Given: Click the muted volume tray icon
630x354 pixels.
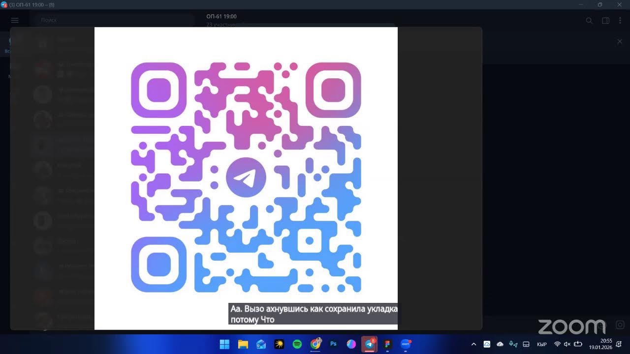Looking at the screenshot, I should [567, 344].
